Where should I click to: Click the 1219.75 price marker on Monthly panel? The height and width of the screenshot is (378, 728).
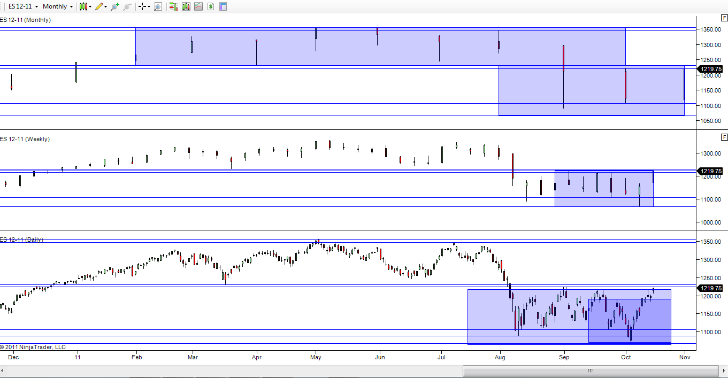711,69
